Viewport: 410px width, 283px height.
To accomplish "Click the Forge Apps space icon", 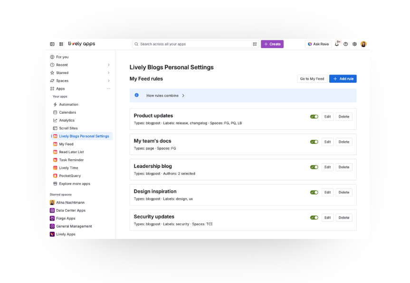I will pos(52,219).
